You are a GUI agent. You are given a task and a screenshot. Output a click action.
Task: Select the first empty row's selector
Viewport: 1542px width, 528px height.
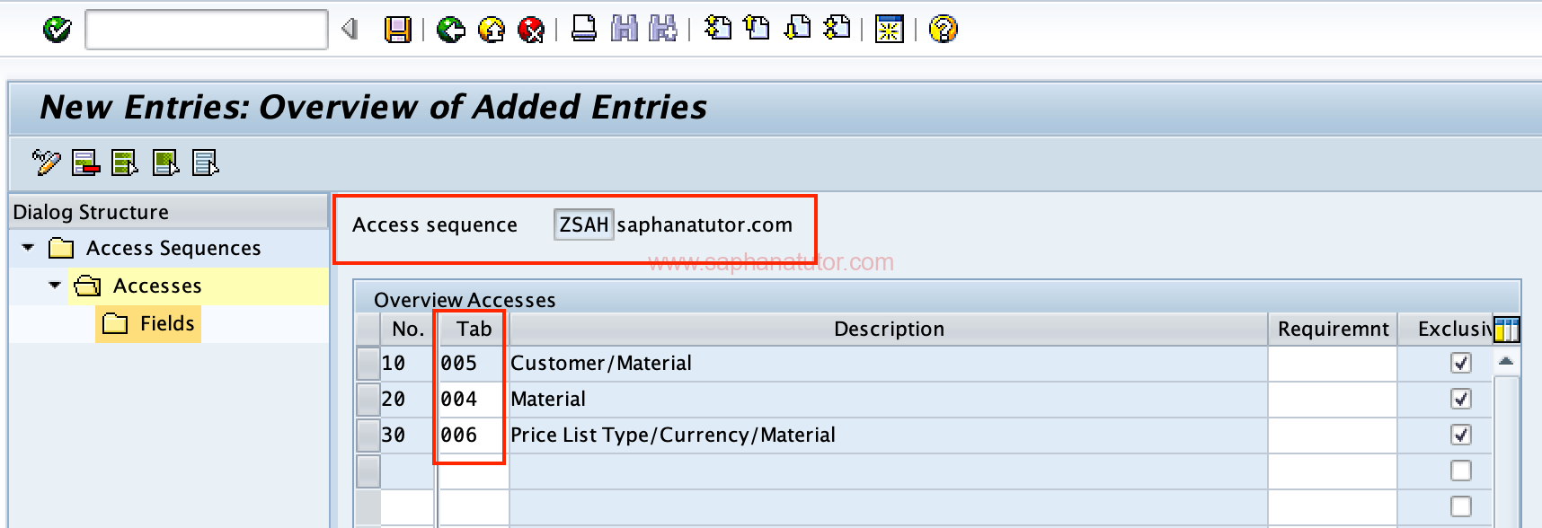point(368,471)
